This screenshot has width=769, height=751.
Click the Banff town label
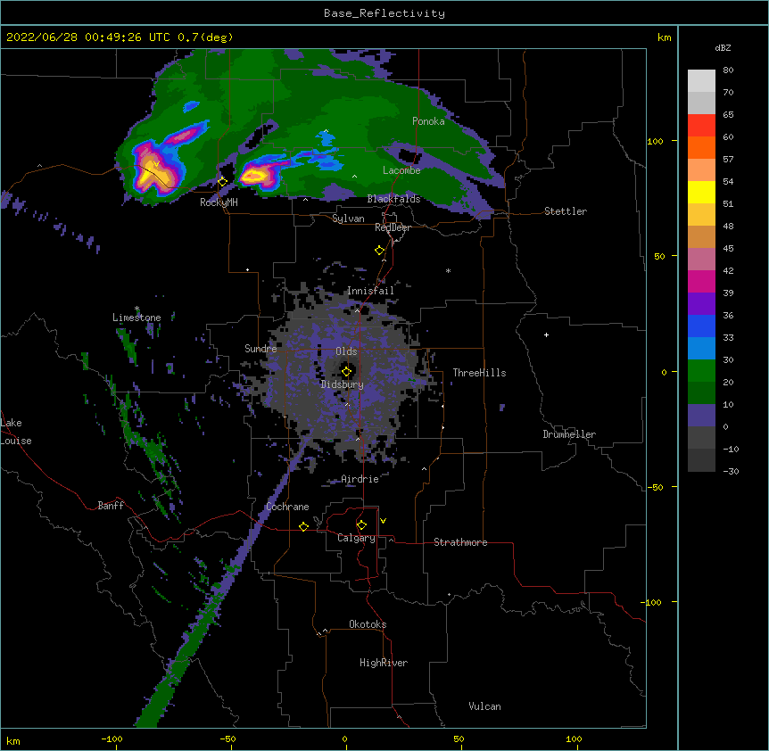point(111,506)
